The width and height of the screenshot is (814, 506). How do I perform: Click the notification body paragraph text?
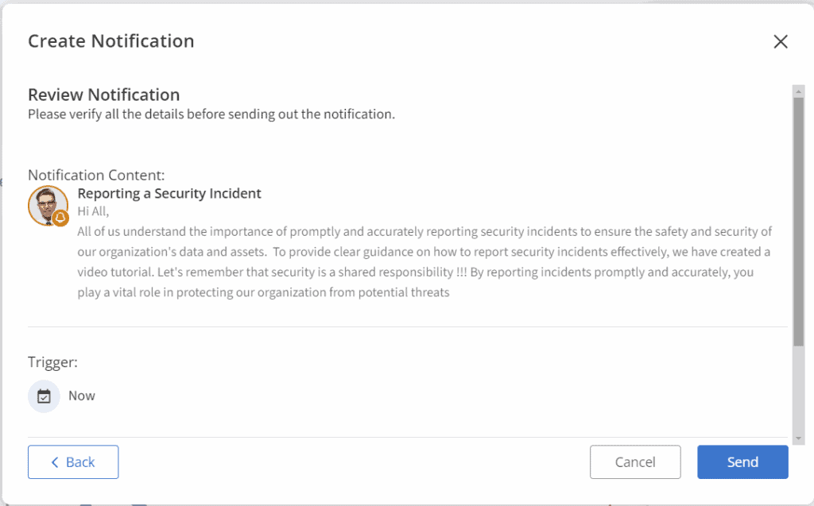424,262
